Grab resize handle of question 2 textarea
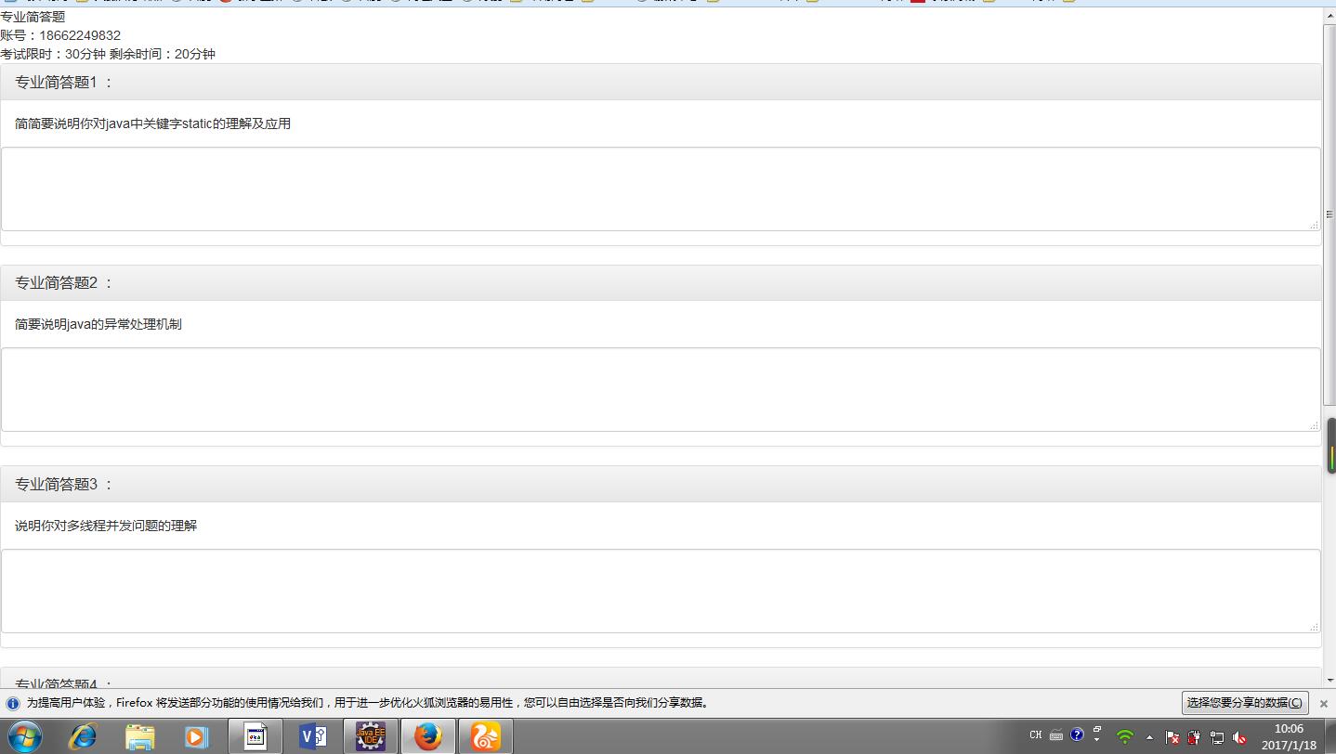The height and width of the screenshot is (754, 1336). point(1314,425)
